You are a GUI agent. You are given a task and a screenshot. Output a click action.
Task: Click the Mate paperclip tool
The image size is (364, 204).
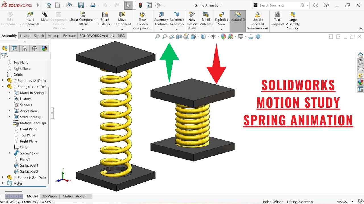45,17
